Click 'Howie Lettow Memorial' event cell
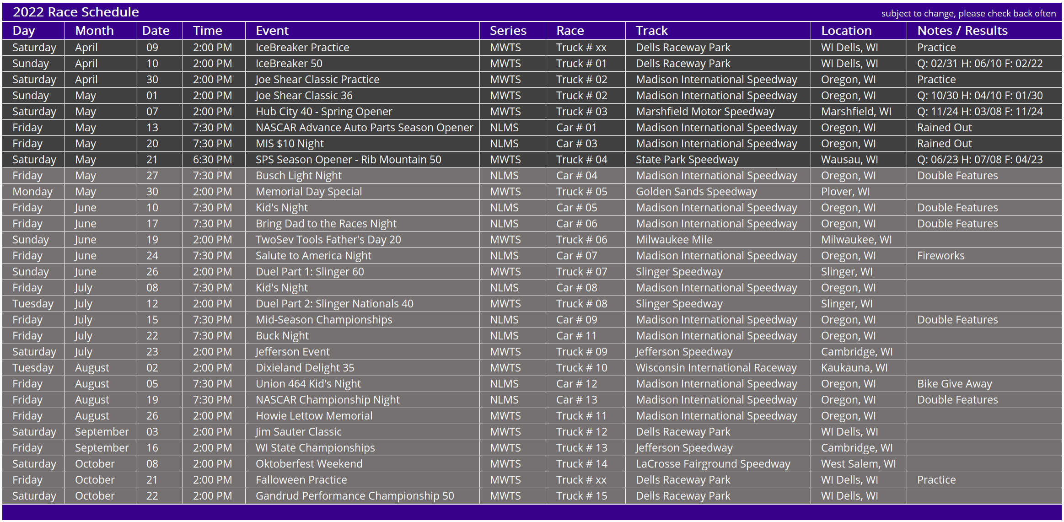 coord(314,416)
